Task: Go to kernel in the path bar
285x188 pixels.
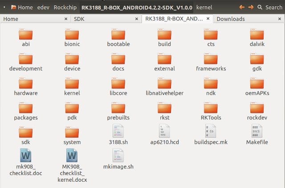Action: [204, 8]
